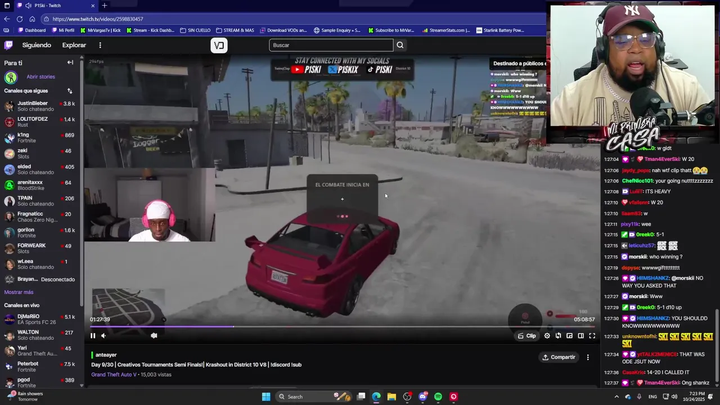The width and height of the screenshot is (720, 405).
Task: Open a new browser tab
Action: click(x=104, y=6)
